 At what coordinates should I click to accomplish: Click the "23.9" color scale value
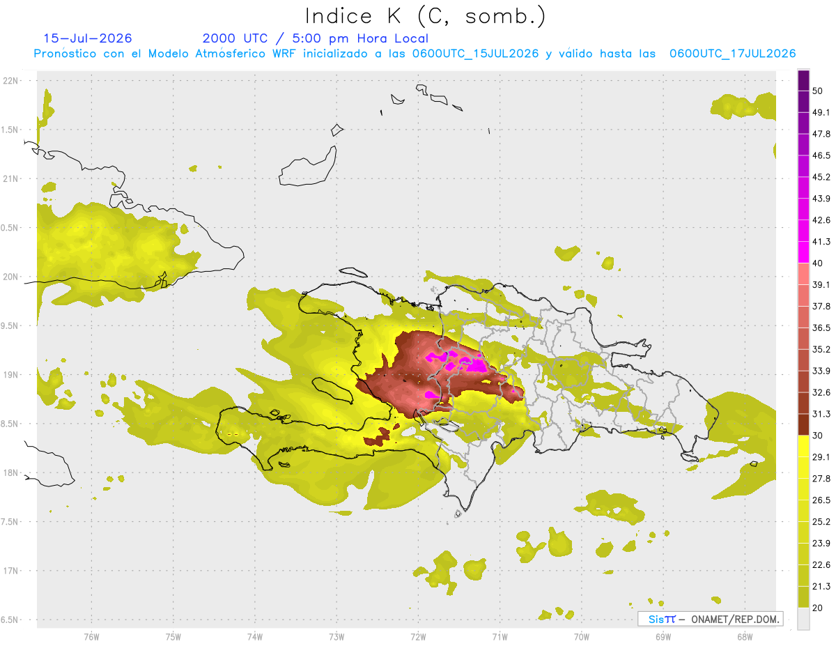[x=821, y=544]
